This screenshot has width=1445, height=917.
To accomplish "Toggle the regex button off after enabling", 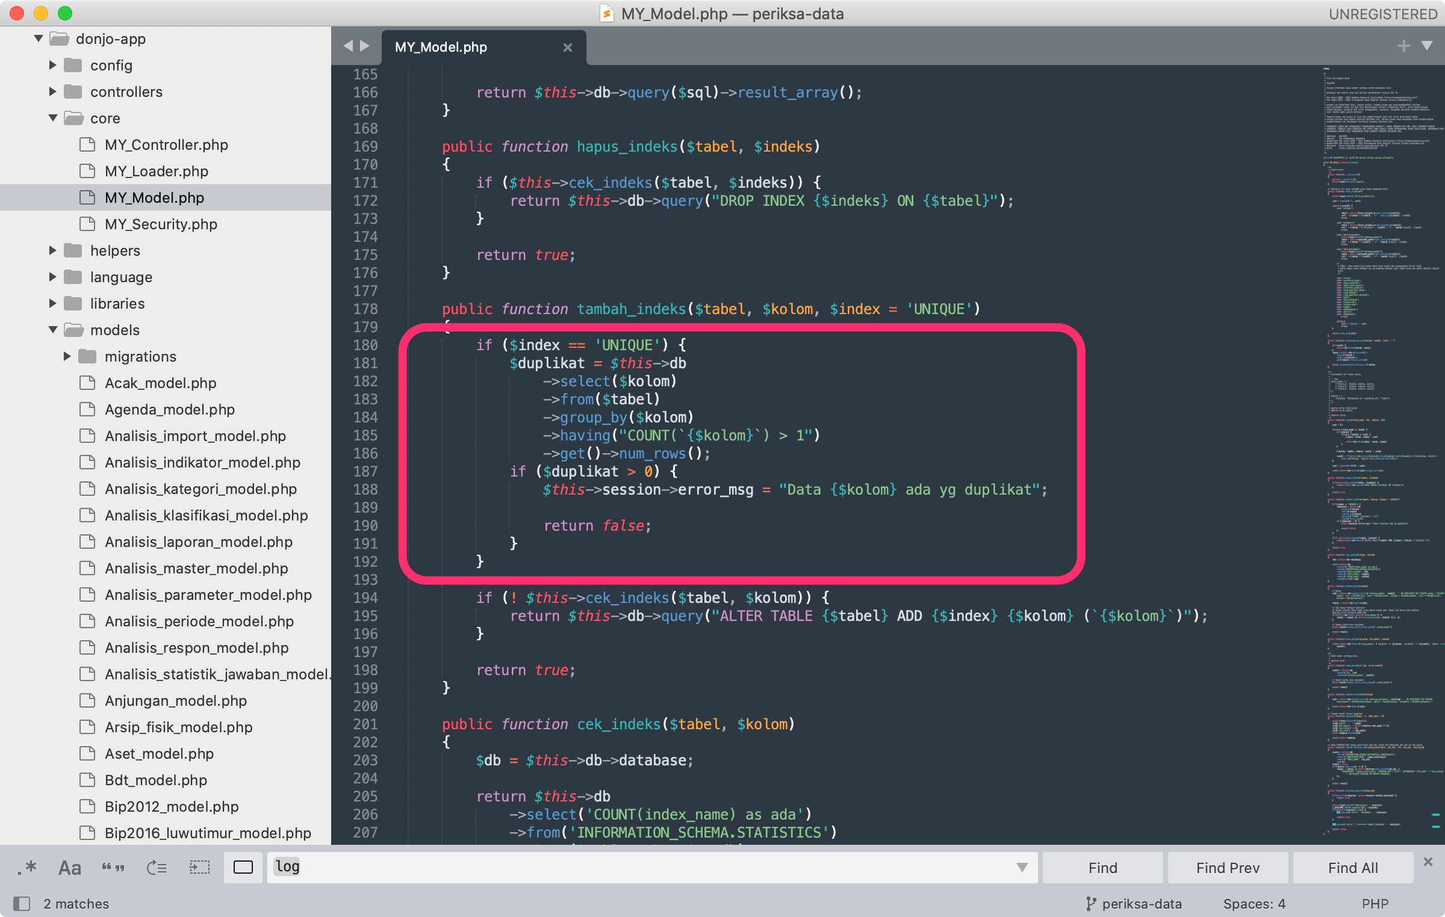I will (x=28, y=867).
